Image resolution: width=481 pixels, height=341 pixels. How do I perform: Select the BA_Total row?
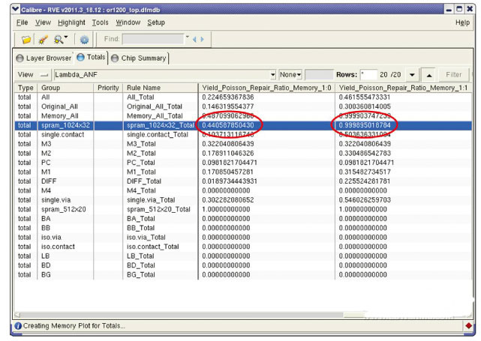click(x=243, y=219)
